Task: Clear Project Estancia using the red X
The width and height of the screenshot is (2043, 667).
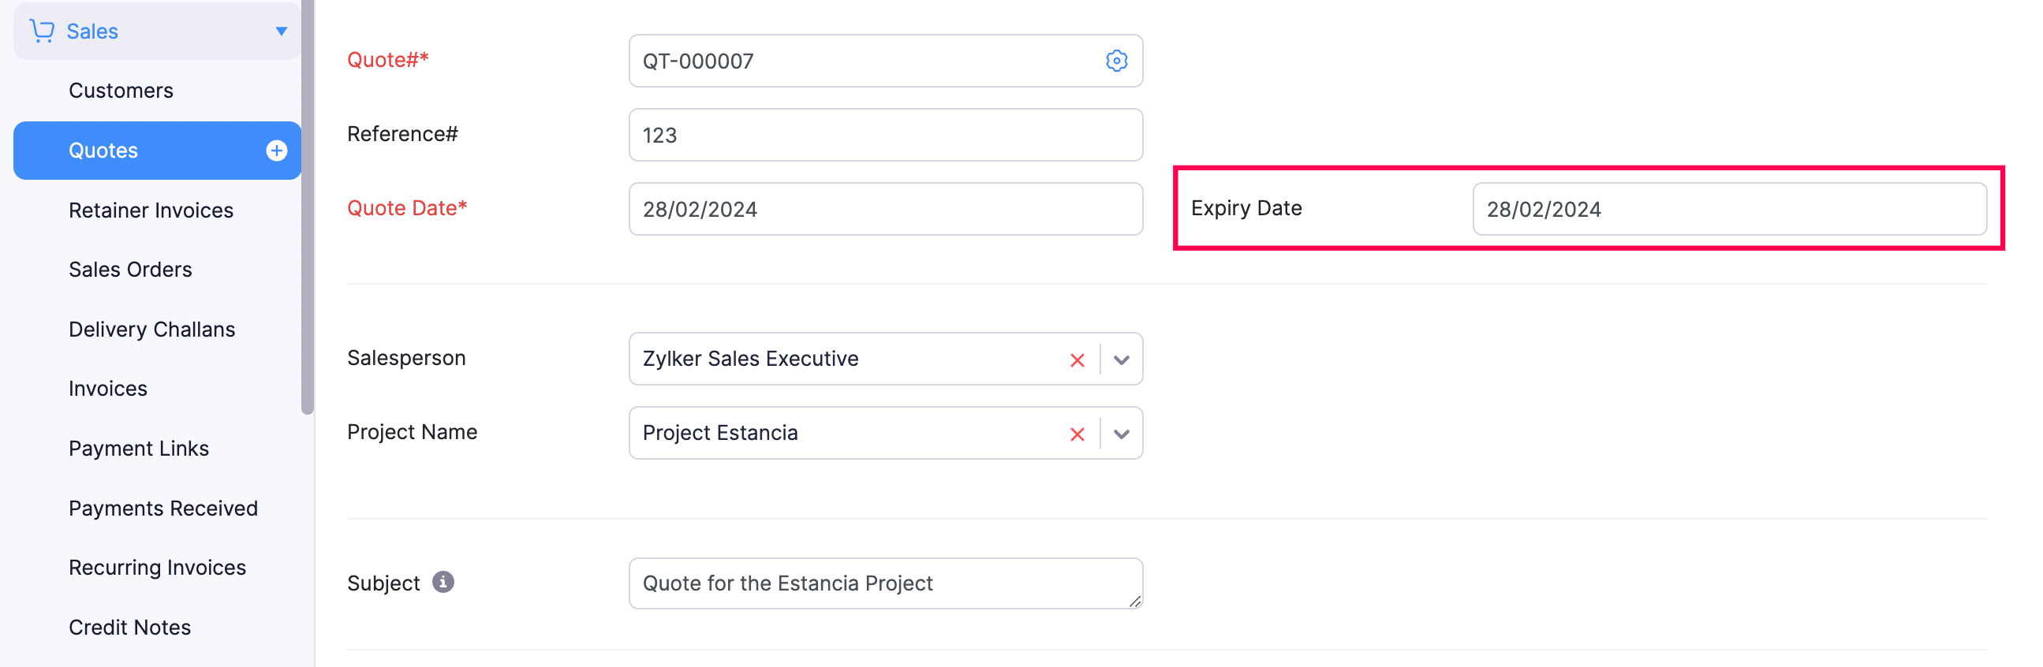Action: pyautogui.click(x=1077, y=434)
